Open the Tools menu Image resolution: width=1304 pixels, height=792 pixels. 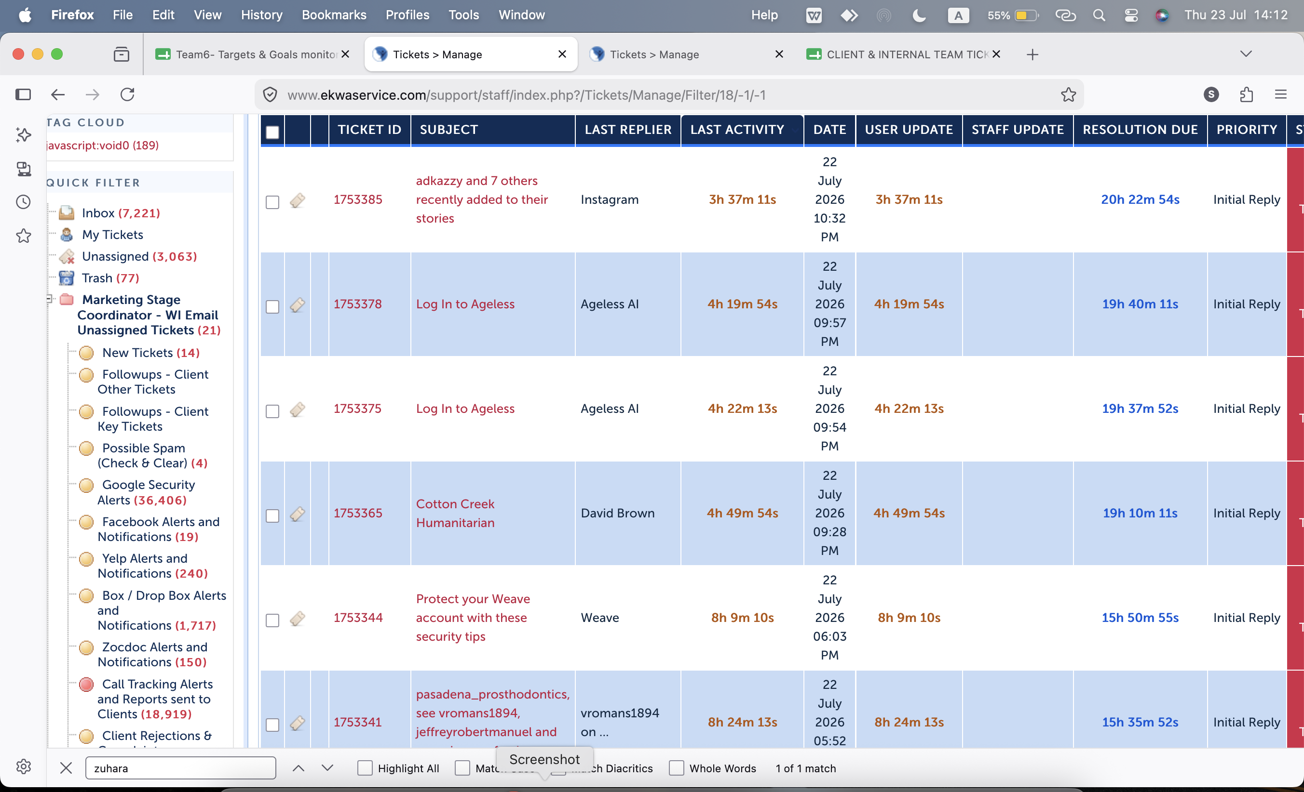pos(463,15)
